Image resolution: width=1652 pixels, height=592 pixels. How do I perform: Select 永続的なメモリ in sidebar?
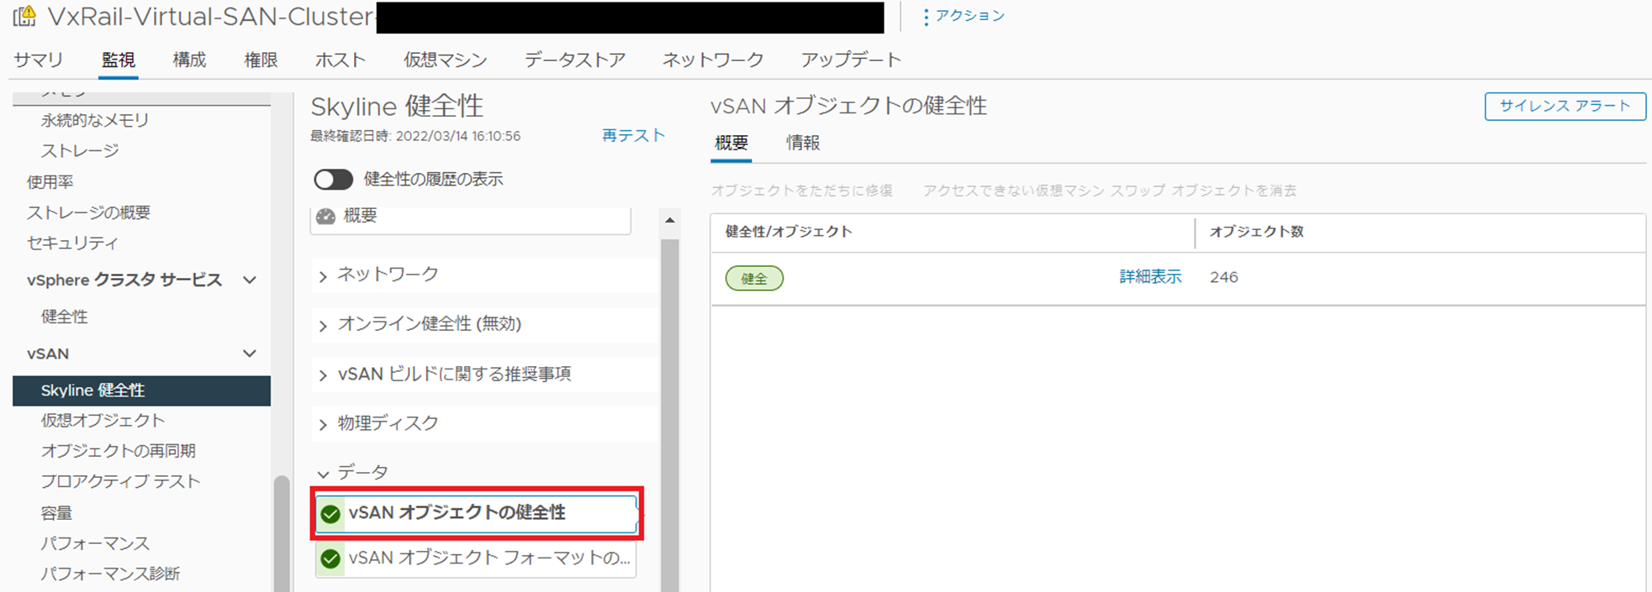coord(95,120)
